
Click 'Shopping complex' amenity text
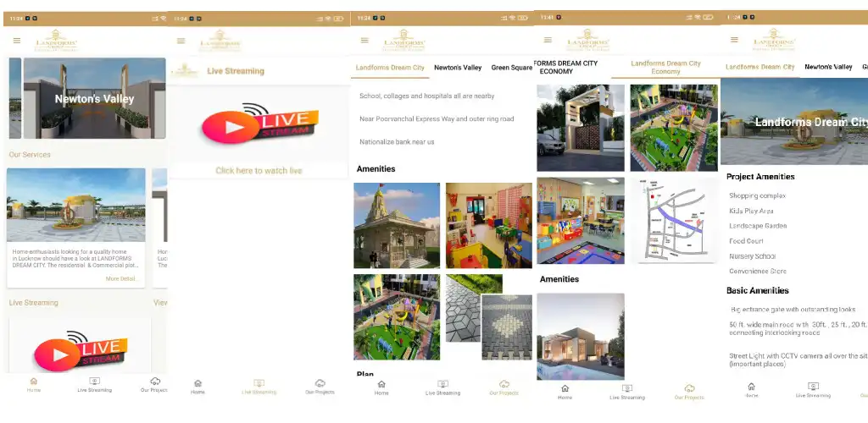[757, 195]
